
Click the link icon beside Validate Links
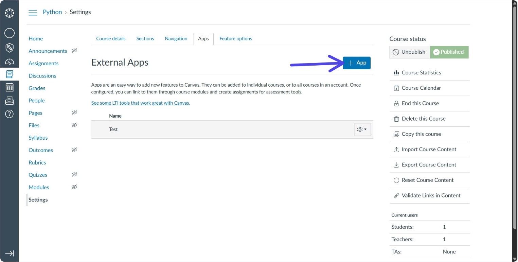coord(396,196)
